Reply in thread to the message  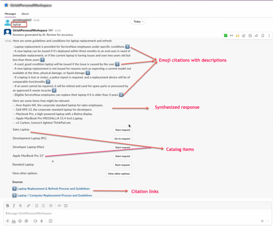(250, 36)
